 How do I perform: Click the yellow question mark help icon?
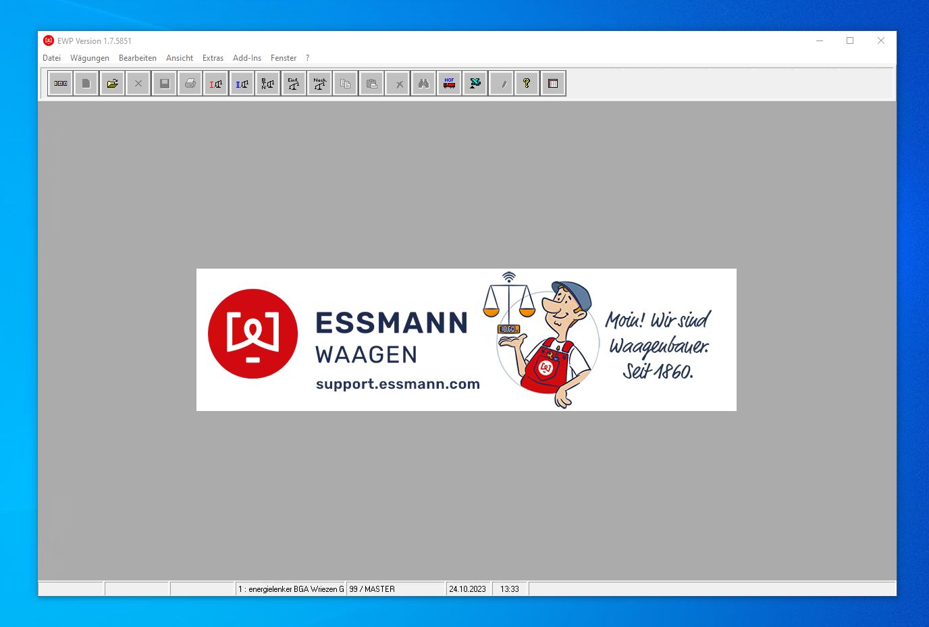(527, 84)
